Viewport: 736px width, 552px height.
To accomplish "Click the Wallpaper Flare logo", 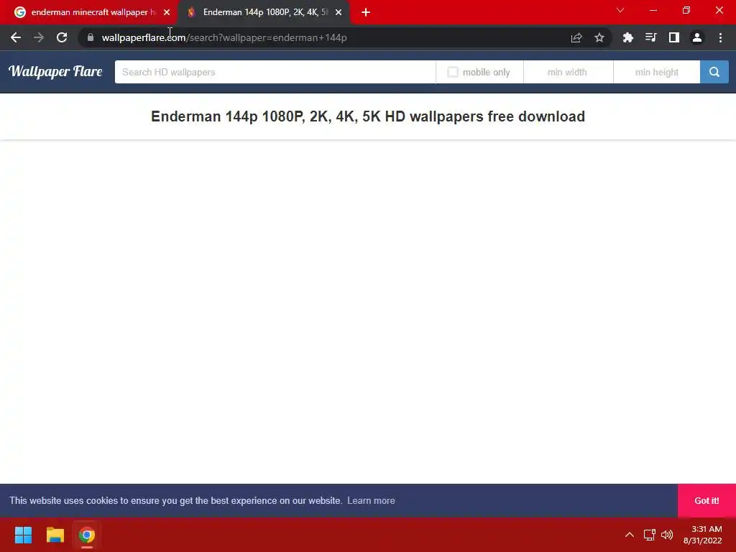I will (x=55, y=71).
